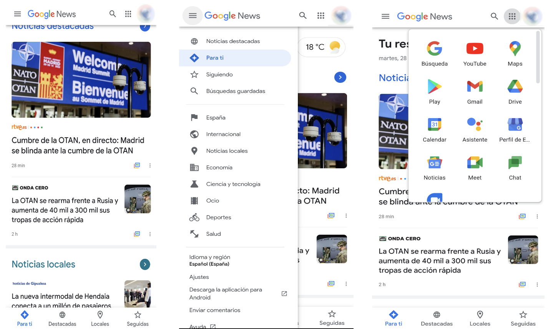Switch to Locales tab in the right screen
Image resolution: width=548 pixels, height=329 pixels.
tap(480, 319)
